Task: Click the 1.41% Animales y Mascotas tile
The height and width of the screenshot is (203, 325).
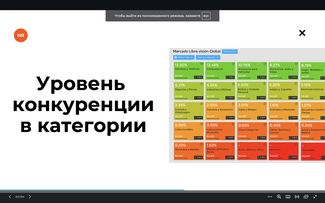Action: (283, 111)
